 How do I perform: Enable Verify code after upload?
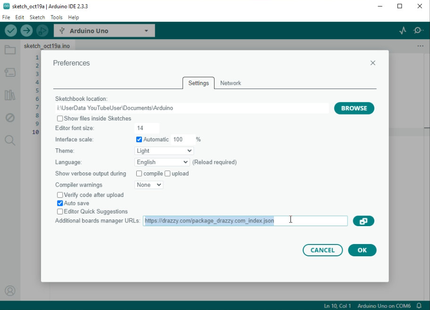pyautogui.click(x=60, y=195)
